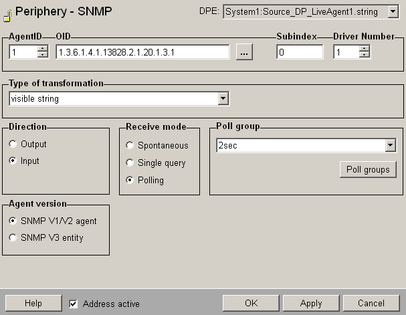Select SNMP V3 entity agent version

point(15,237)
